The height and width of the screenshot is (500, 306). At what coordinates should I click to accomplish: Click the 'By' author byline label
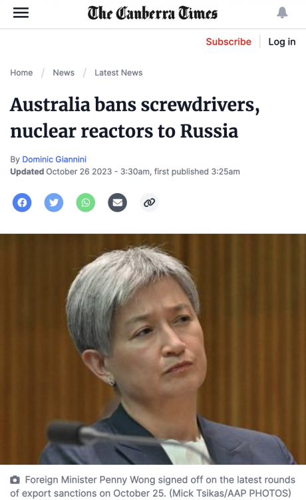15,159
